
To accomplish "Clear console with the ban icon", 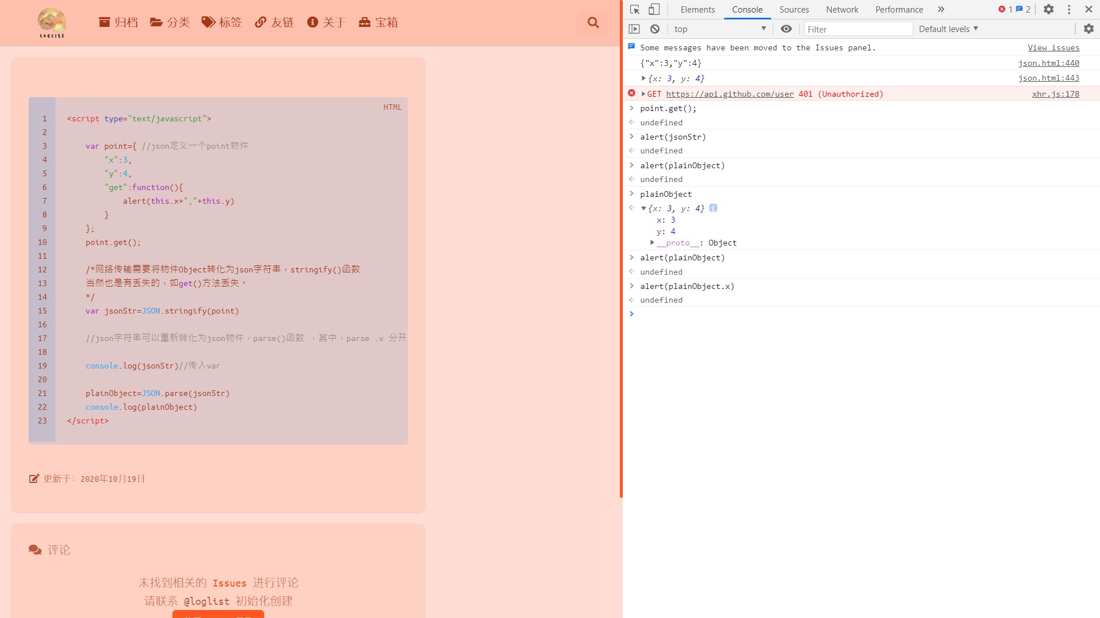I will pyautogui.click(x=655, y=29).
